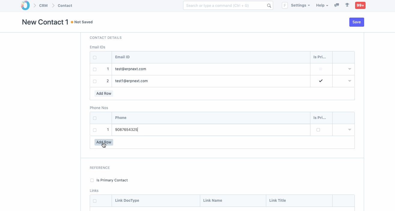395x211 pixels.
Task: Open row menu arrow for phone 9087654325
Action: click(x=349, y=130)
